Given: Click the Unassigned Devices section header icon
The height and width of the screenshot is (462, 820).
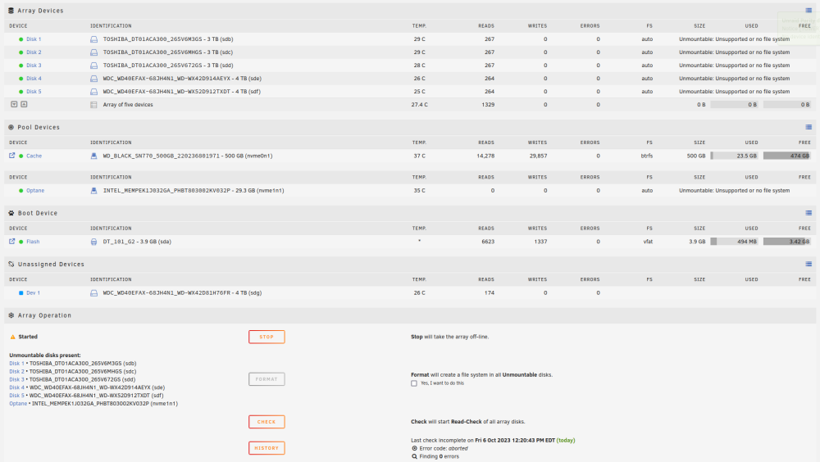Looking at the screenshot, I should 11,264.
